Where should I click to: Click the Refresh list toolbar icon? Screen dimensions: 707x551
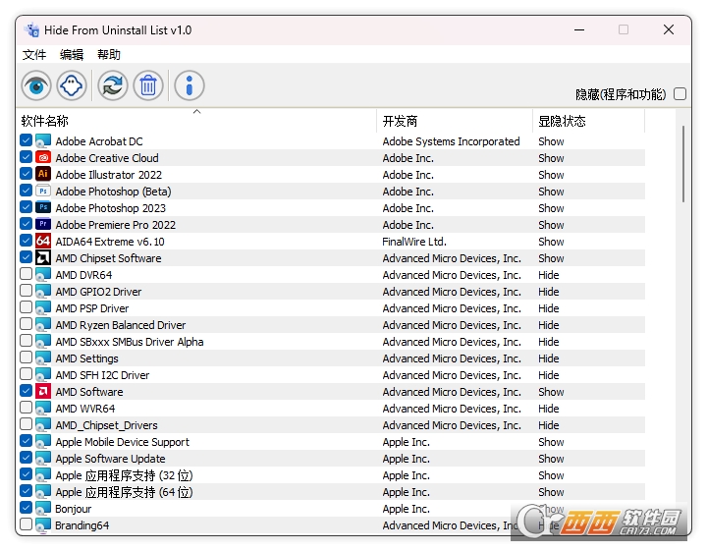(113, 85)
